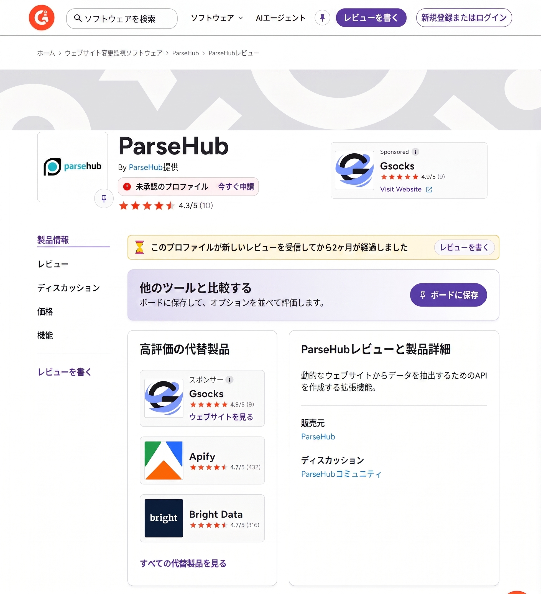
Task: Click the 他のツールと比較する heading
Action: [x=196, y=288]
